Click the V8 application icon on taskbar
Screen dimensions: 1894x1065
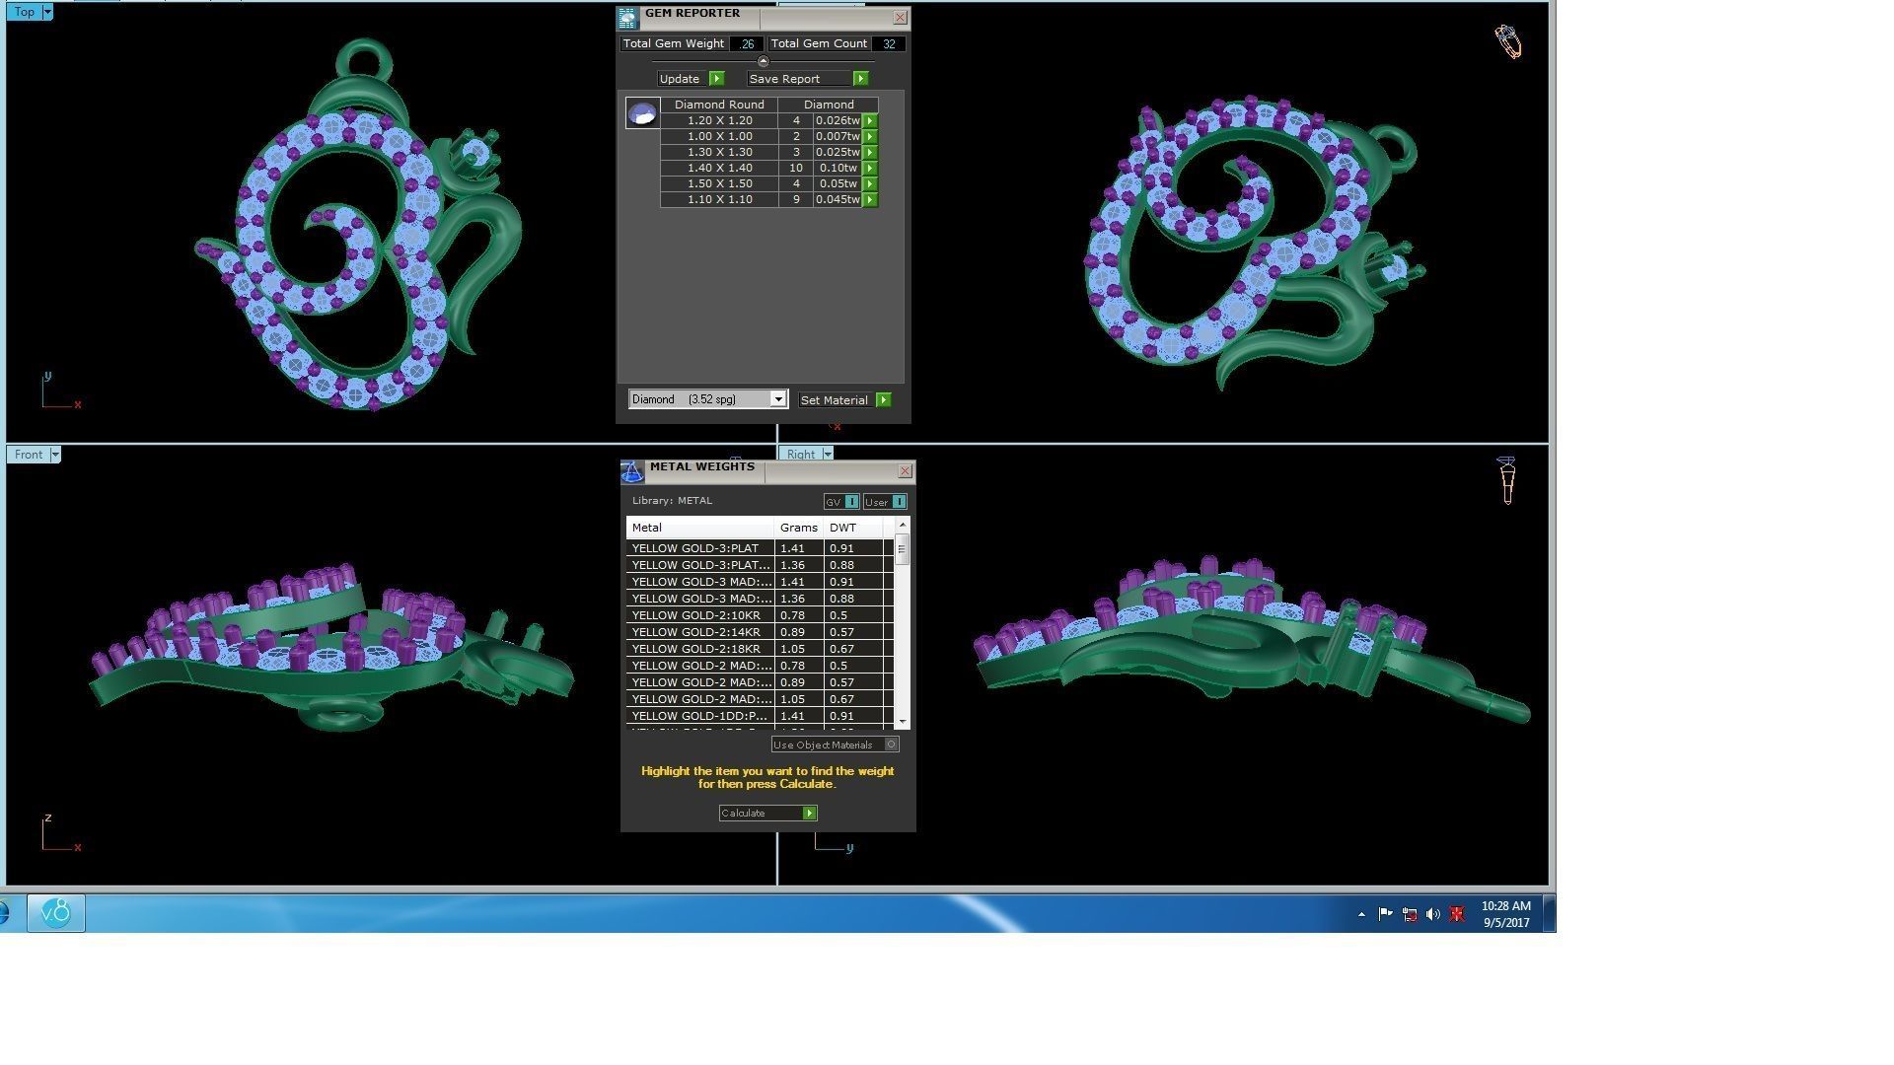click(x=56, y=913)
